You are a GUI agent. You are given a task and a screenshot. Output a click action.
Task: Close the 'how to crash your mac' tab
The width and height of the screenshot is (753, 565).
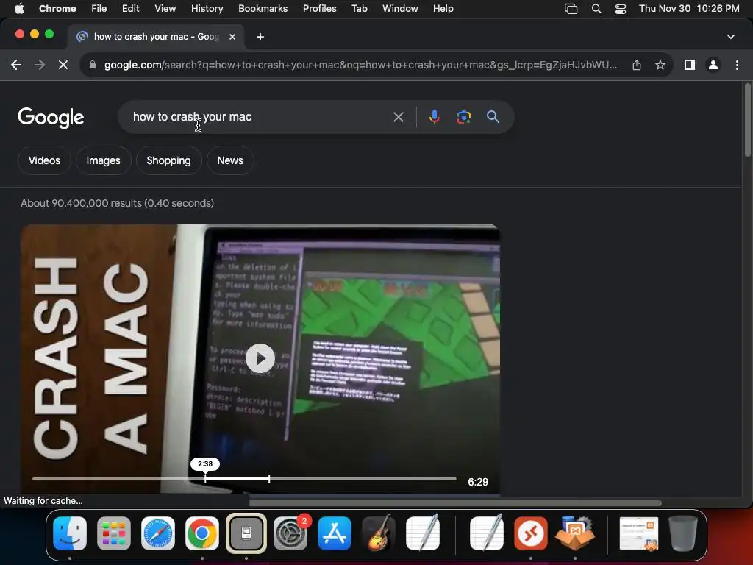(232, 37)
